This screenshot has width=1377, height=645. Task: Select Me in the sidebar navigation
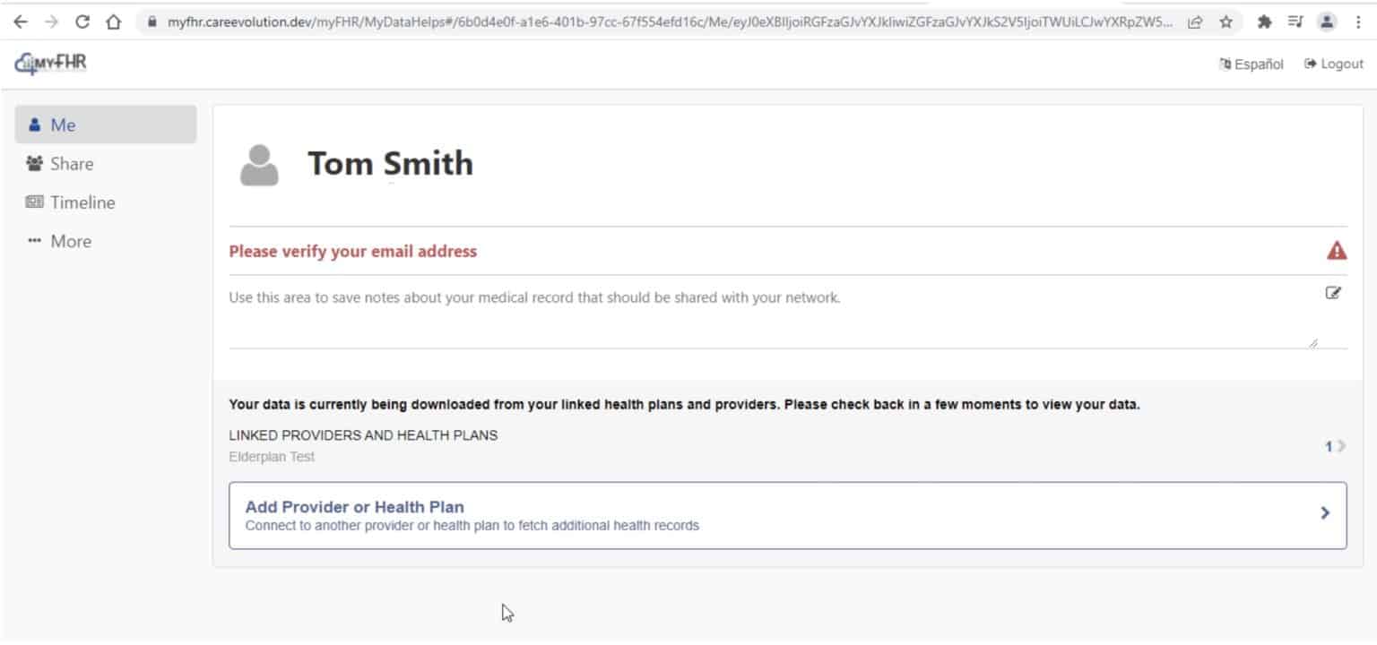click(x=64, y=125)
